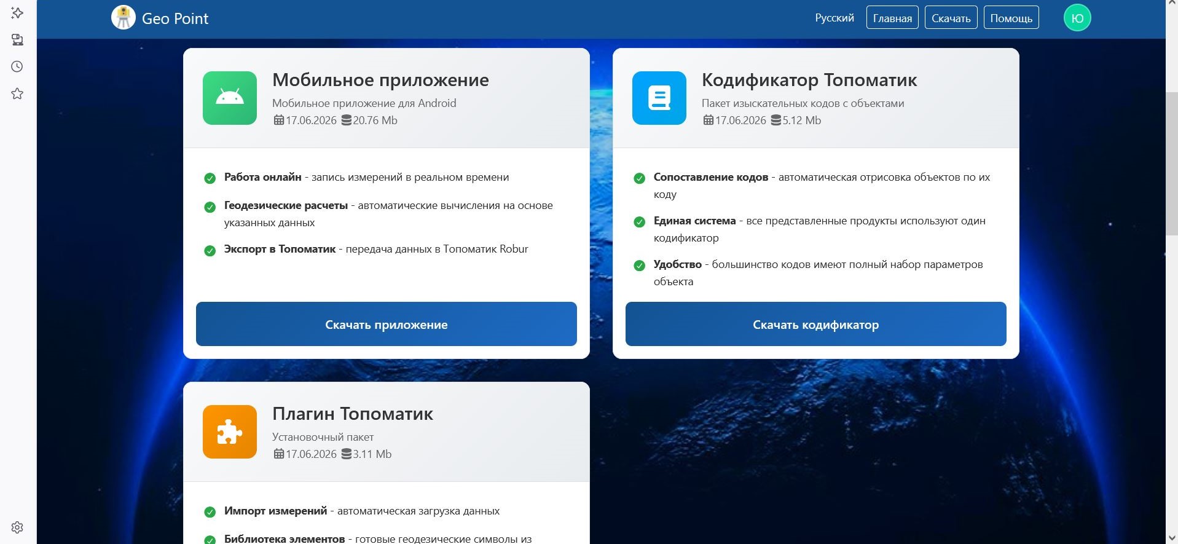Click the codifier date 17.06.2026
This screenshot has width=1178, height=544.
coord(740,120)
